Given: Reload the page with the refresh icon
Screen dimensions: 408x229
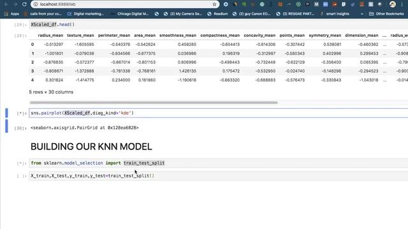Looking at the screenshot, I should coord(24,4).
